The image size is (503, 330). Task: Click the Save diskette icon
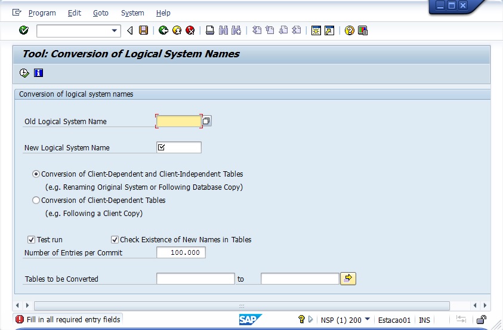click(143, 30)
